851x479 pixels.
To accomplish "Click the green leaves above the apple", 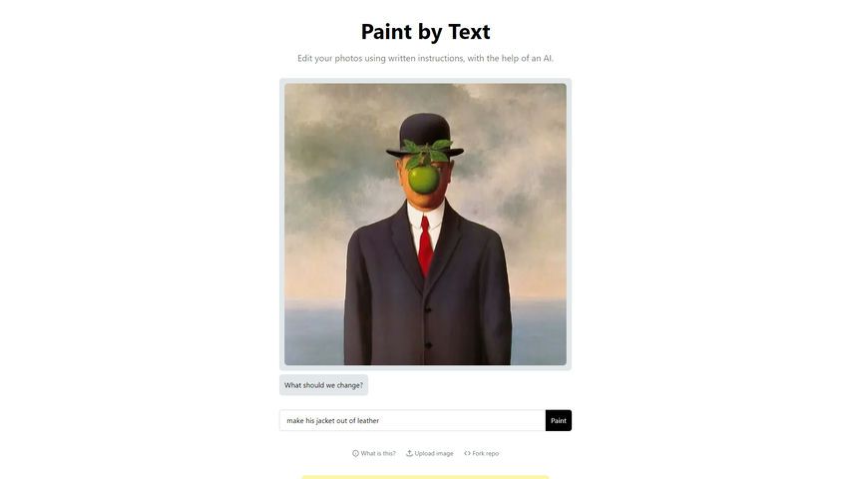I will click(427, 152).
